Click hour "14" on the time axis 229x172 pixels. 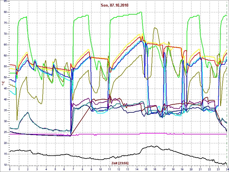coord(137,169)
